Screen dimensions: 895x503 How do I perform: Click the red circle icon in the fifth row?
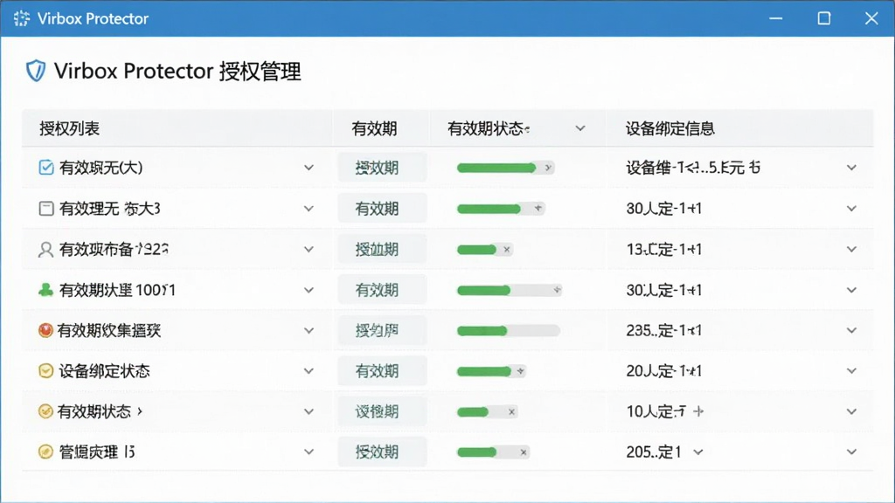tap(45, 330)
